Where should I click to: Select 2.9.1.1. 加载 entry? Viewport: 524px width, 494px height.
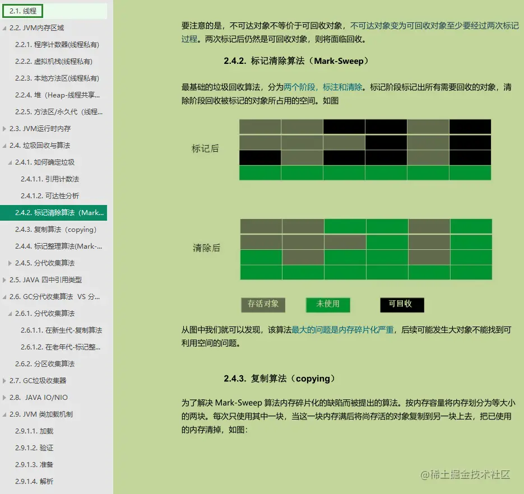34,431
